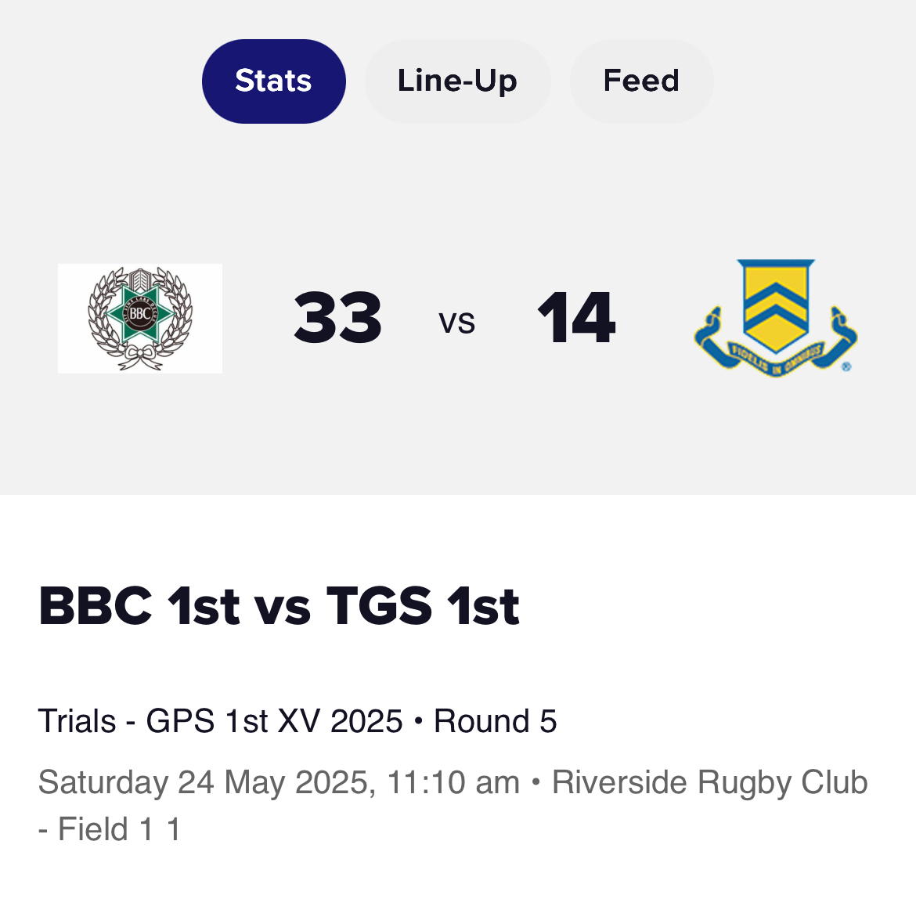Image resolution: width=916 pixels, height=913 pixels.
Task: Tap the green star in BBC crest
Action: pos(140,314)
